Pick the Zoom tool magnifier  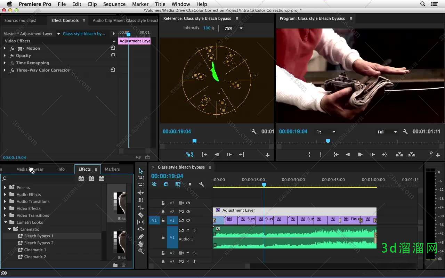pos(141,251)
